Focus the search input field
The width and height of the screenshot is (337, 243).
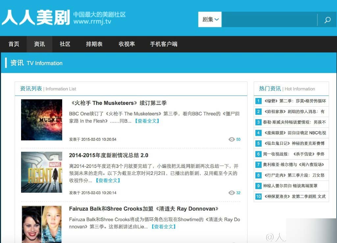(269, 19)
